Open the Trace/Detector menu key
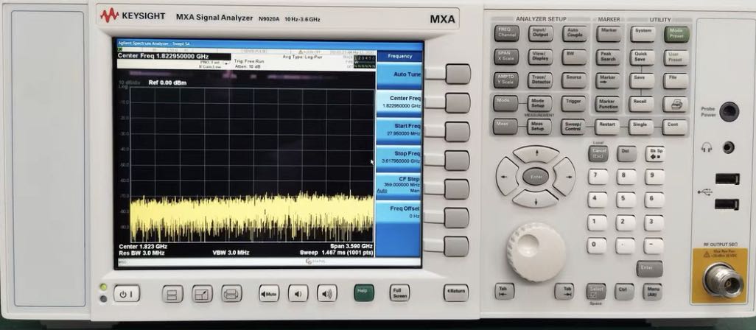 pyautogui.click(x=539, y=79)
